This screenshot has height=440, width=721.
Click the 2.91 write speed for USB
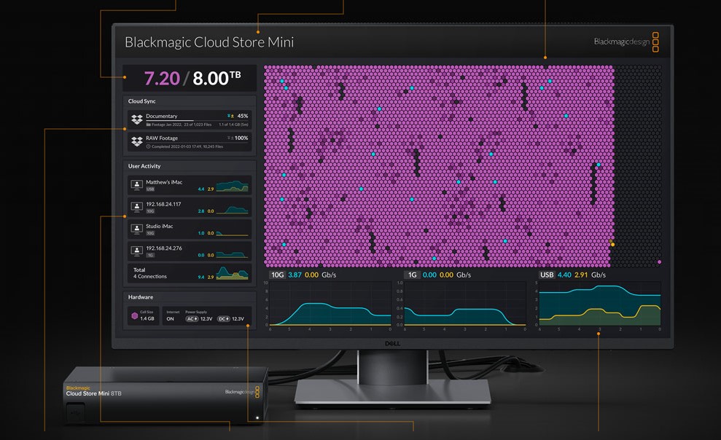(x=581, y=275)
